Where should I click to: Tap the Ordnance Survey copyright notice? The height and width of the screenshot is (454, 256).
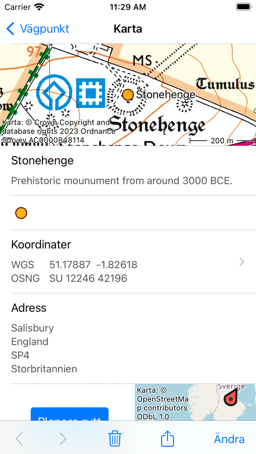pos(58,131)
